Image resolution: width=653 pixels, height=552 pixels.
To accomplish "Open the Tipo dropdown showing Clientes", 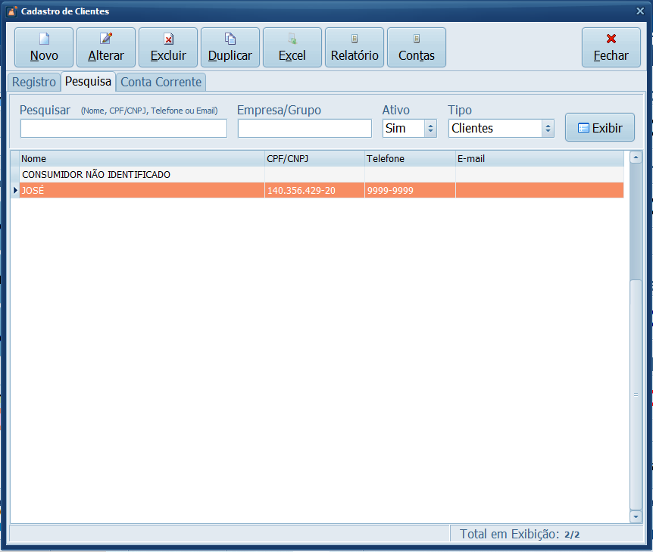I will [501, 128].
